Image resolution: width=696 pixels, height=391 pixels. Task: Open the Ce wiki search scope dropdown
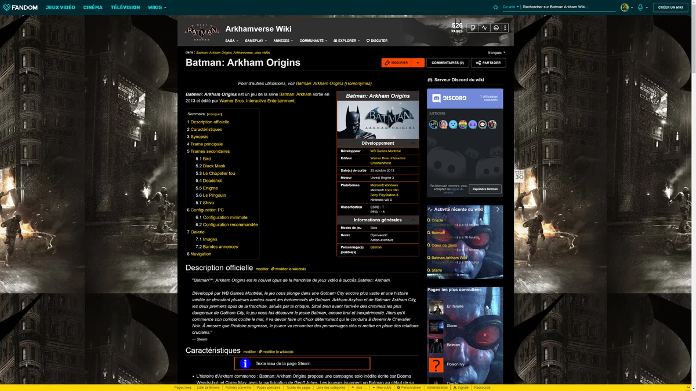click(509, 8)
